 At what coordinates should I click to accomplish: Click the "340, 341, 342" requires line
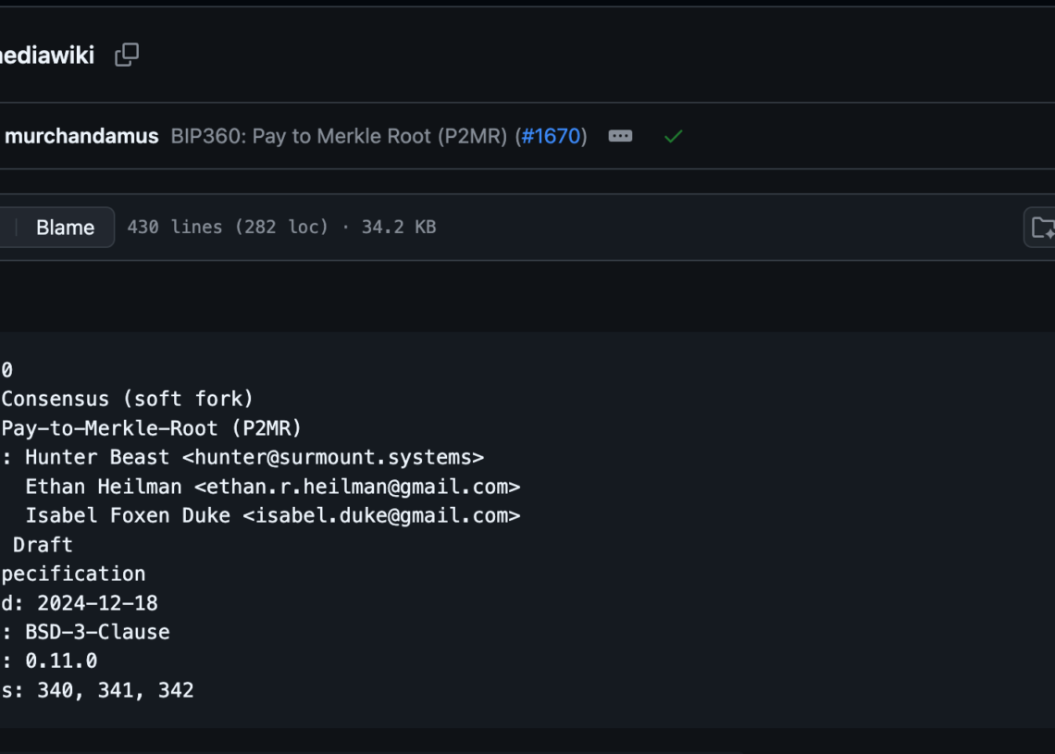click(115, 691)
